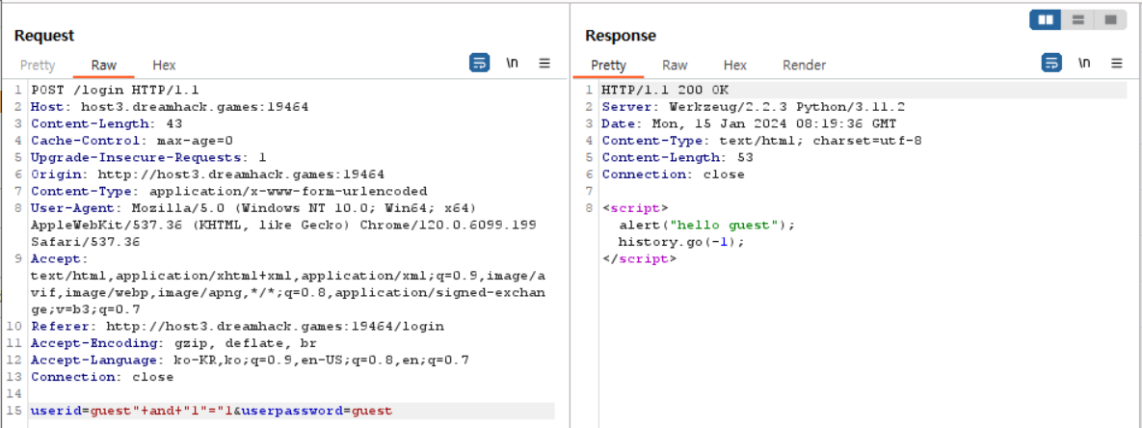Open Request panel hamburger options menu
Image resolution: width=1142 pixels, height=428 pixels.
pos(544,64)
